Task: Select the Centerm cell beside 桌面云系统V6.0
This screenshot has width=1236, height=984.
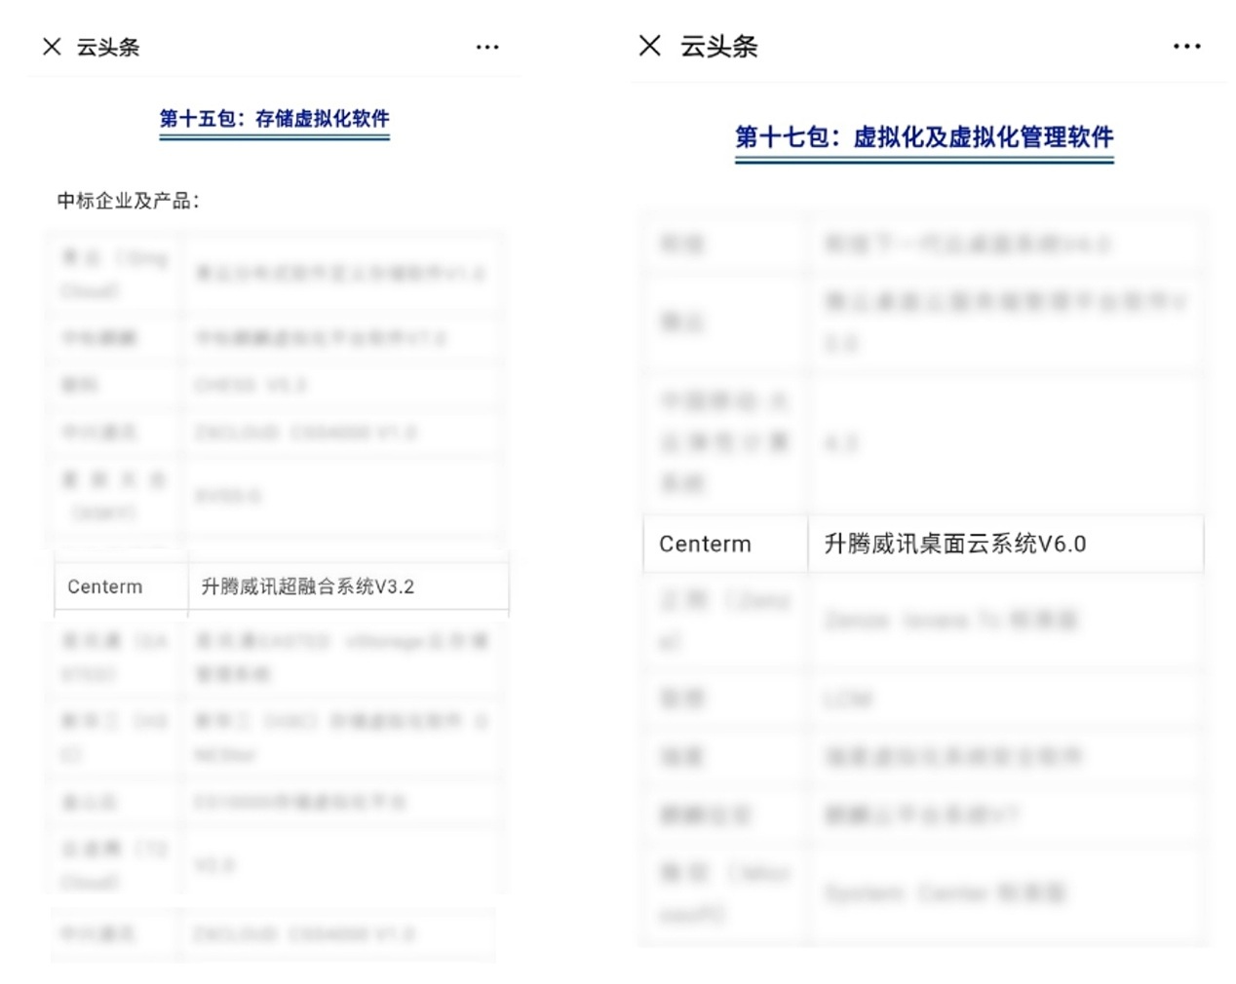Action: pyautogui.click(x=705, y=544)
